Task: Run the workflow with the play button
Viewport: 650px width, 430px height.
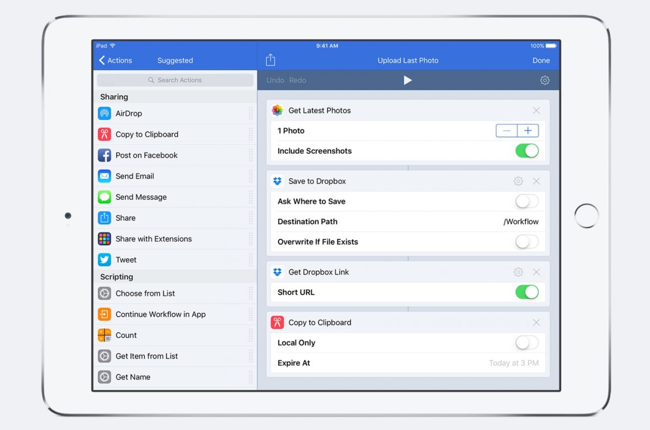Action: pyautogui.click(x=408, y=80)
